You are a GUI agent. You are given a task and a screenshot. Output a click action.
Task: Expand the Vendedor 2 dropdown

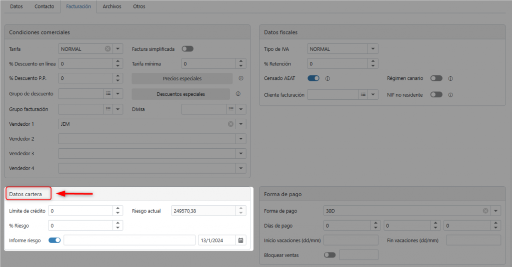coord(241,139)
